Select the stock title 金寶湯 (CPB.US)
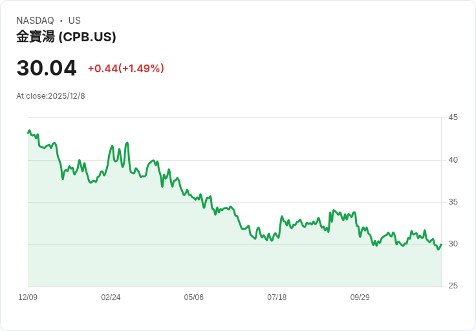The width and height of the screenshot is (476, 331). 66,37
